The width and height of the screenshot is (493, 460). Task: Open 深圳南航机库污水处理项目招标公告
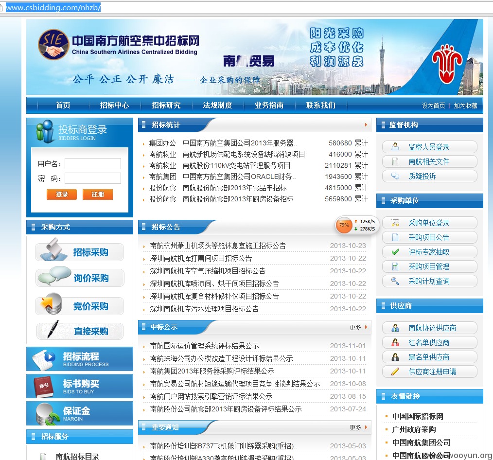click(x=204, y=309)
